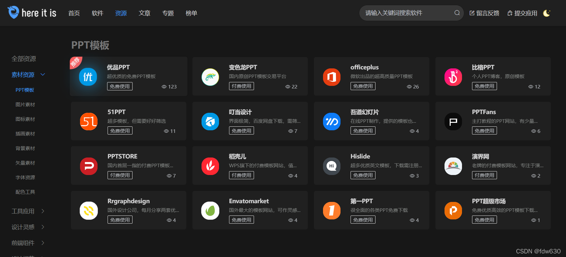
Task: Open the 第一PPT card title
Action: click(x=362, y=201)
